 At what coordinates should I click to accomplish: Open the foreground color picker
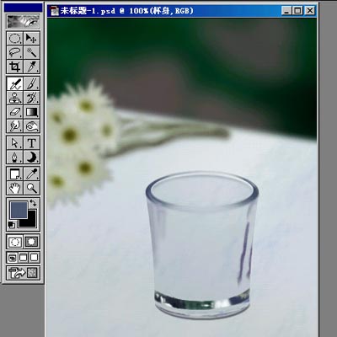coord(19,210)
